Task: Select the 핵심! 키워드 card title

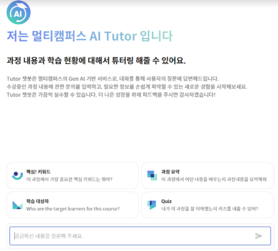Action: click(38, 172)
